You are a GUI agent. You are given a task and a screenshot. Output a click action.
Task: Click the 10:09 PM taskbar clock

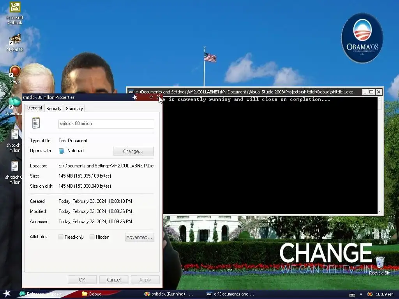point(385,294)
